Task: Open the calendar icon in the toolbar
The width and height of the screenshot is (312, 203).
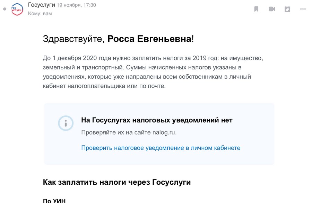Action: click(x=287, y=9)
